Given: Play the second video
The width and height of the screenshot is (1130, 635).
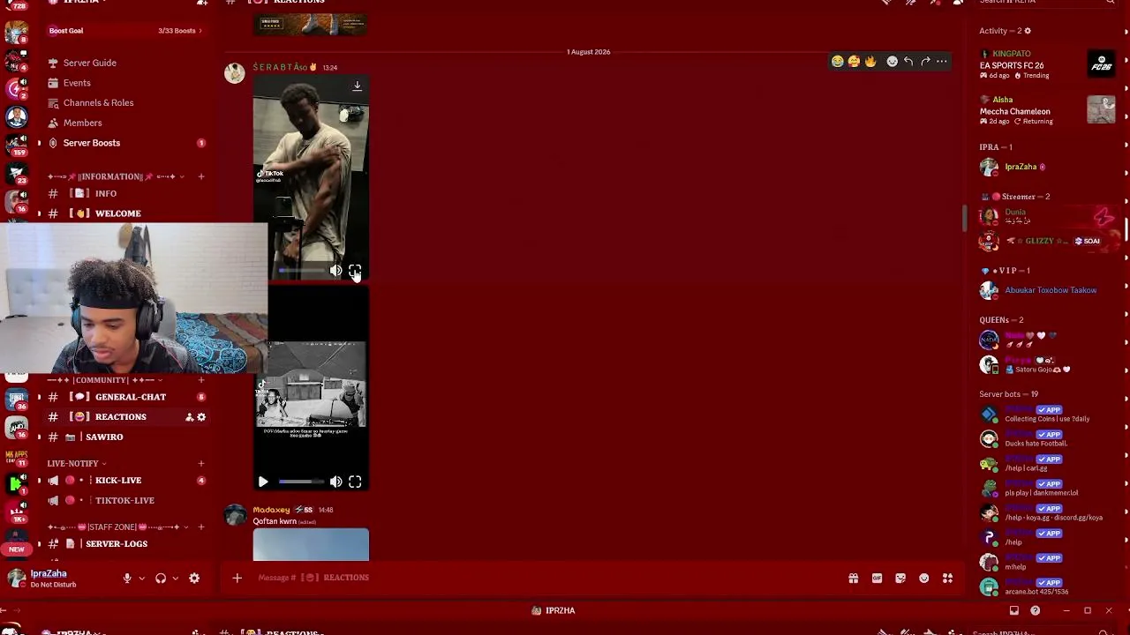Looking at the screenshot, I should [263, 482].
